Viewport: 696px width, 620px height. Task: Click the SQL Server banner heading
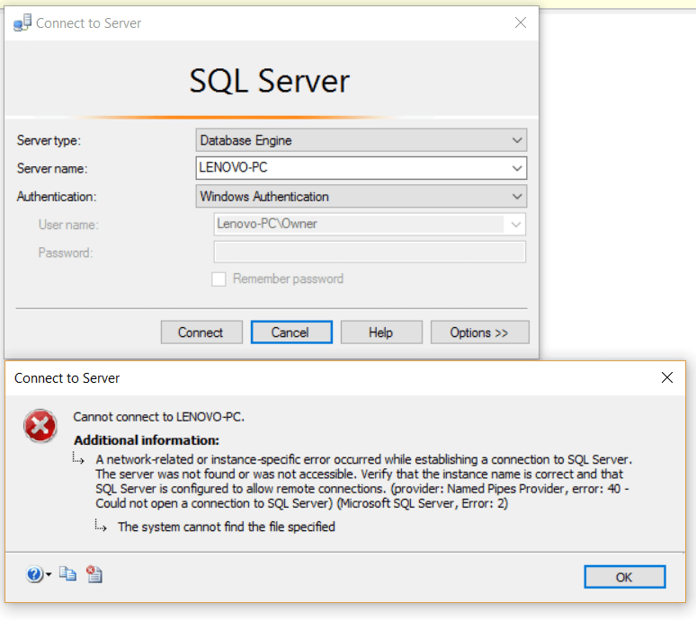pos(270,81)
